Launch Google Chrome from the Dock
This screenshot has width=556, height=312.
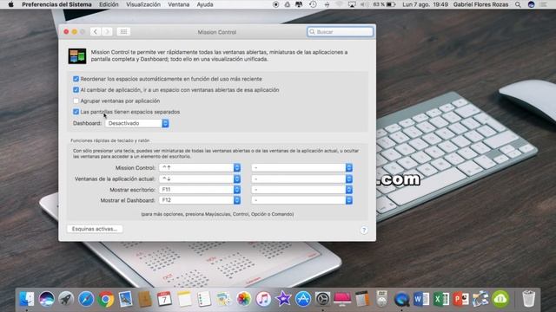click(106, 299)
